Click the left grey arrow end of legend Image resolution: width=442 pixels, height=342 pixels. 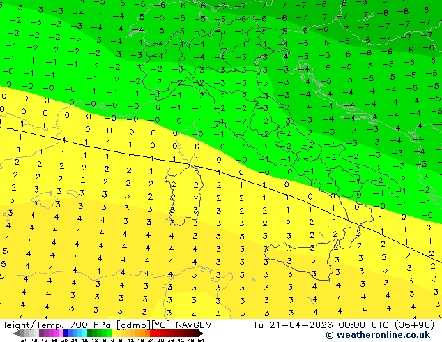pyautogui.click(x=15, y=334)
